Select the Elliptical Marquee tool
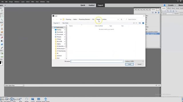The image size is (183, 102). (x=2, y=16)
